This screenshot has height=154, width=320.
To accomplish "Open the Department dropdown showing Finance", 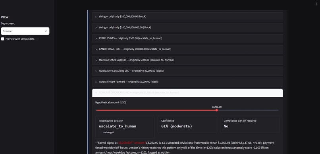I will point(25,31).
